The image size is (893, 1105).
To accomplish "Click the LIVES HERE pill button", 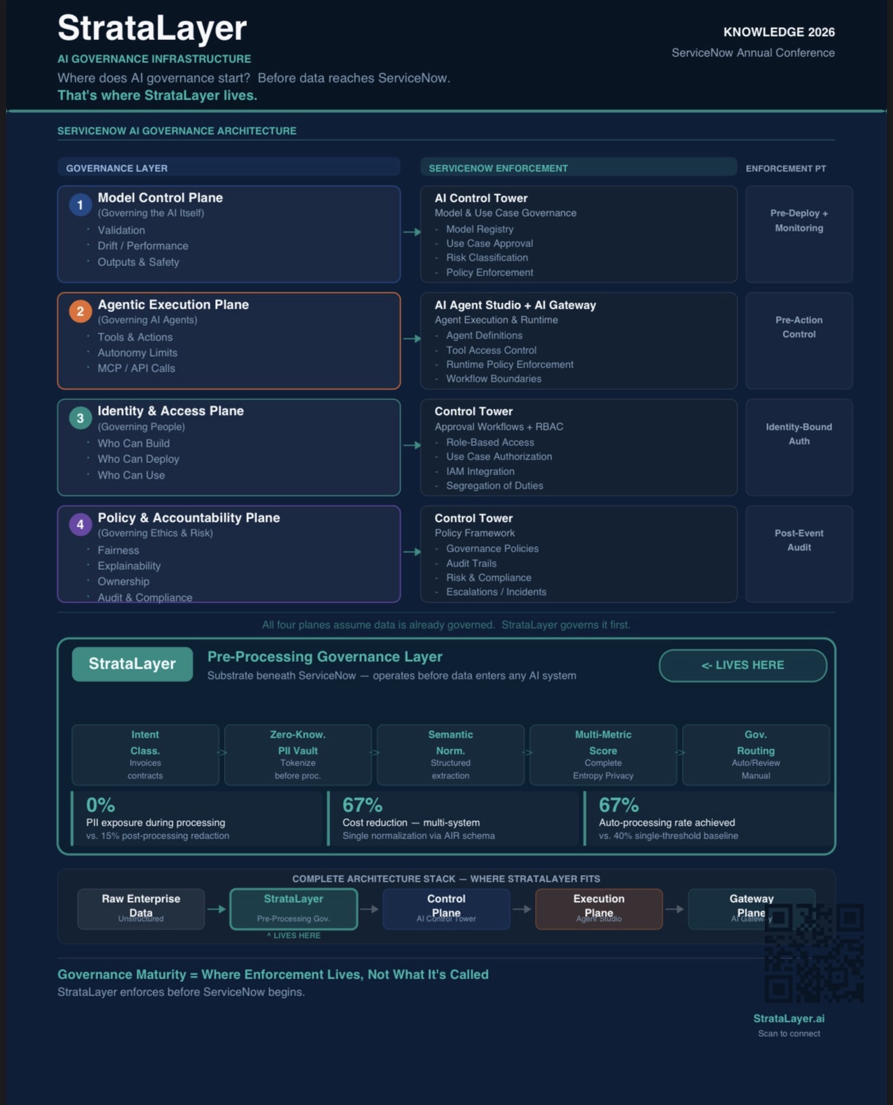I will pyautogui.click(x=743, y=665).
